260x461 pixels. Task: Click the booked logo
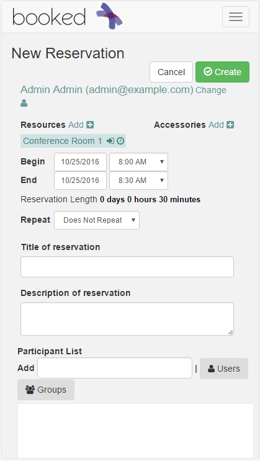pyautogui.click(x=68, y=16)
